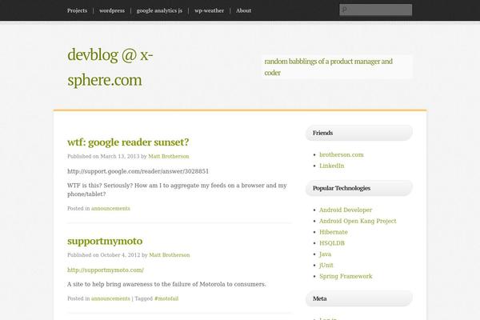Open the Projects menu item
The width and height of the screenshot is (480, 320).
coord(77,10)
